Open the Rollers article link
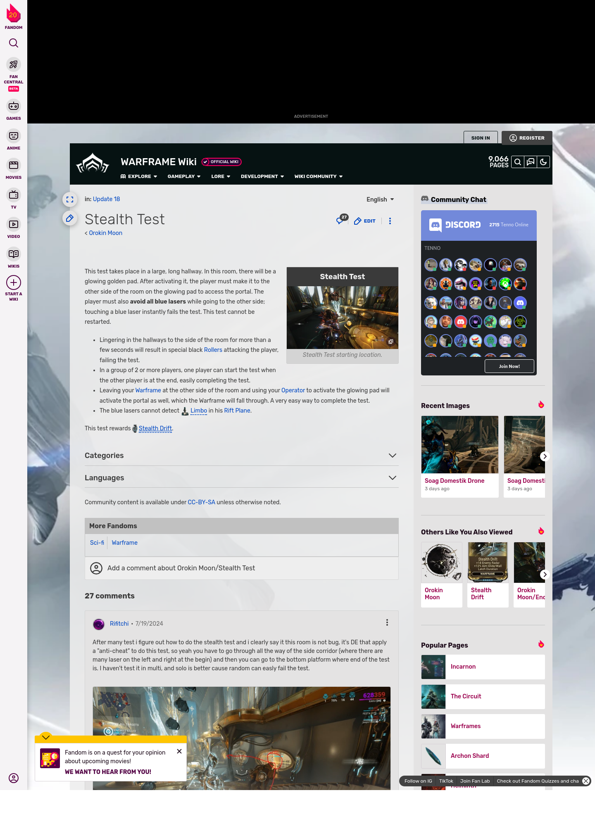 click(213, 350)
